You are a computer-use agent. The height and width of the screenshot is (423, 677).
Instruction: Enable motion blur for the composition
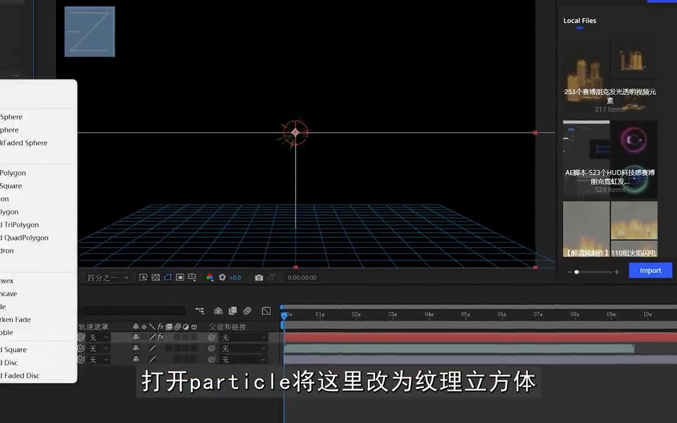(x=247, y=311)
